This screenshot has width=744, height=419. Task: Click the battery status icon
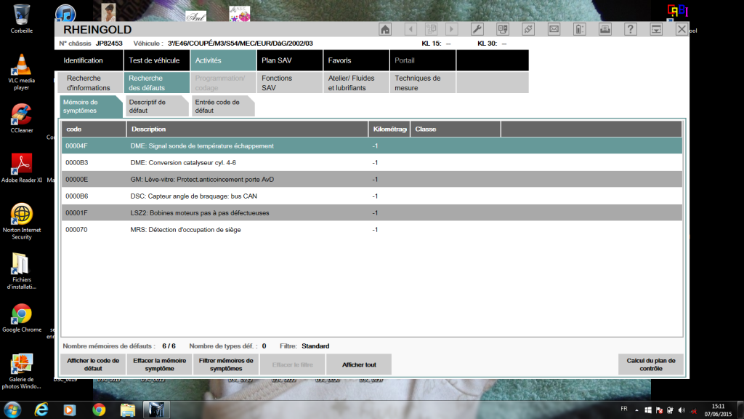[579, 29]
